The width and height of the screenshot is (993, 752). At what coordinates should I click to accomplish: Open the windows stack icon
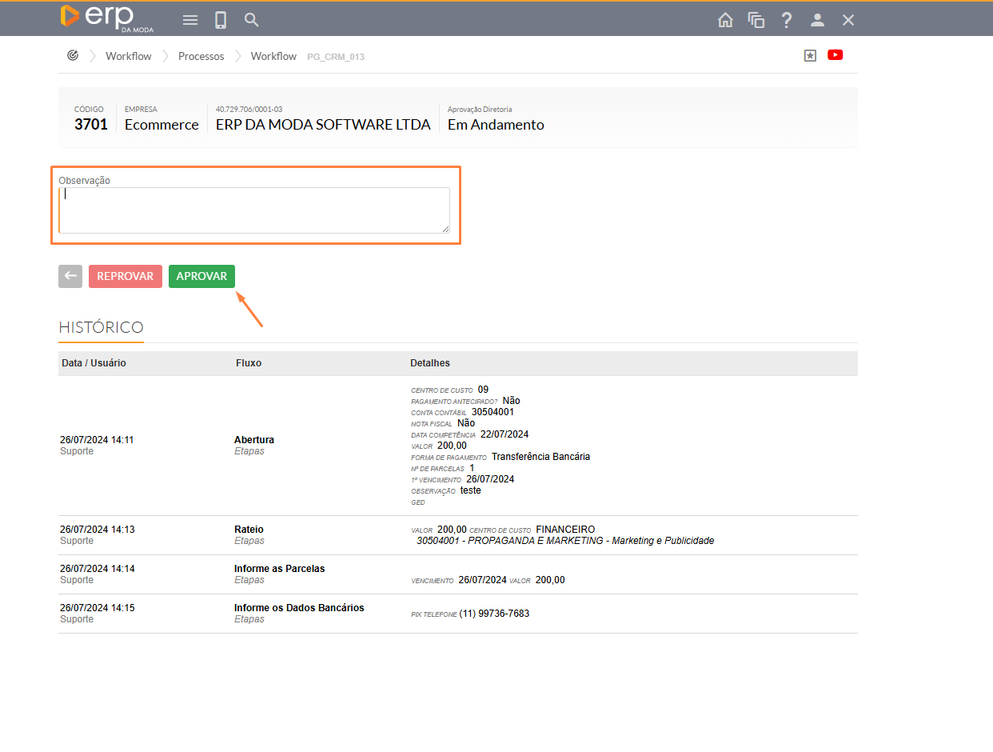pos(756,20)
